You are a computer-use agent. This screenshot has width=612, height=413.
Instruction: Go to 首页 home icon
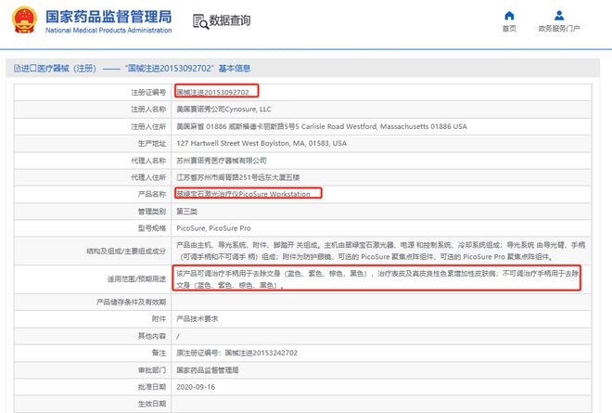[509, 16]
